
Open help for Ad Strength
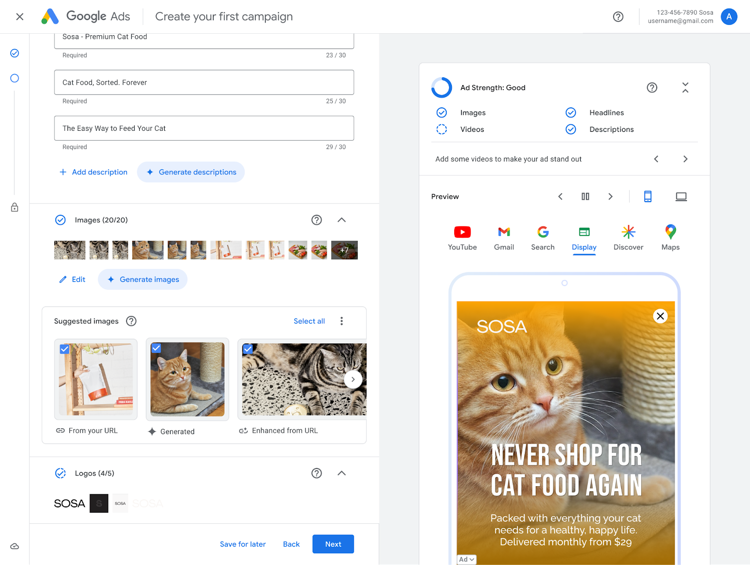[x=652, y=88]
